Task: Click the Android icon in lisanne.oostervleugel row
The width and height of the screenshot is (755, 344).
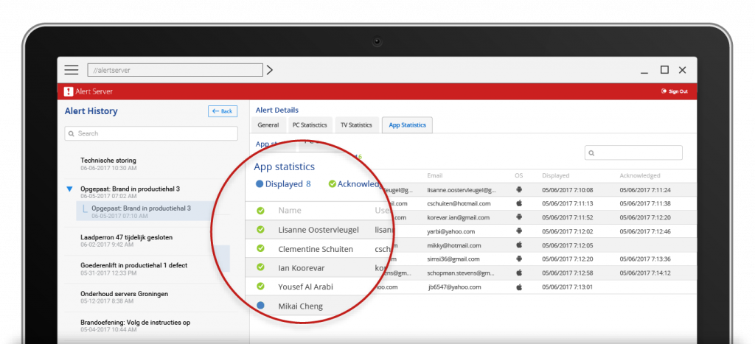Action: (519, 189)
